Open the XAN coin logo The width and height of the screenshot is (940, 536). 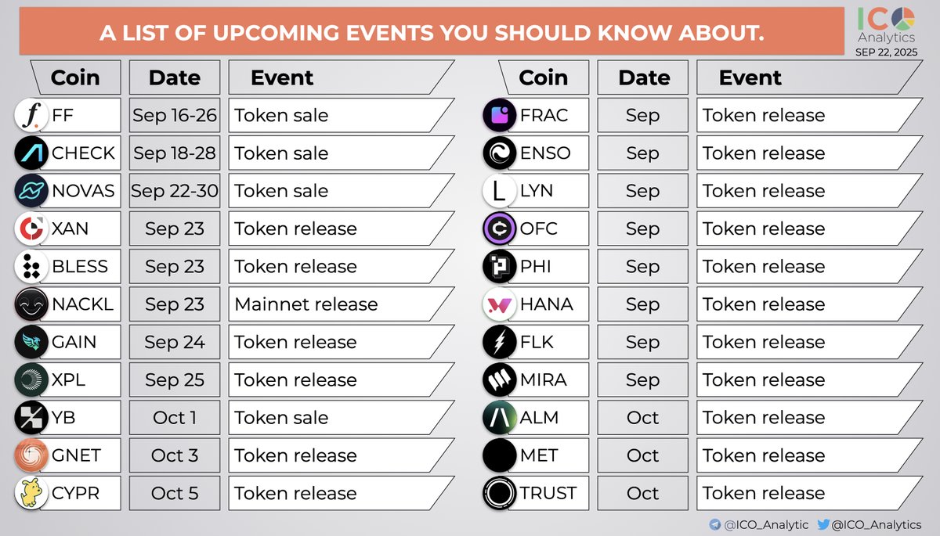32,228
